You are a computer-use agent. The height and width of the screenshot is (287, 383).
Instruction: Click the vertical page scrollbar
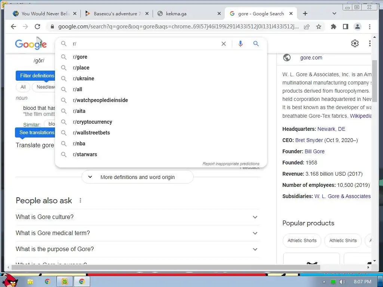click(x=374, y=81)
